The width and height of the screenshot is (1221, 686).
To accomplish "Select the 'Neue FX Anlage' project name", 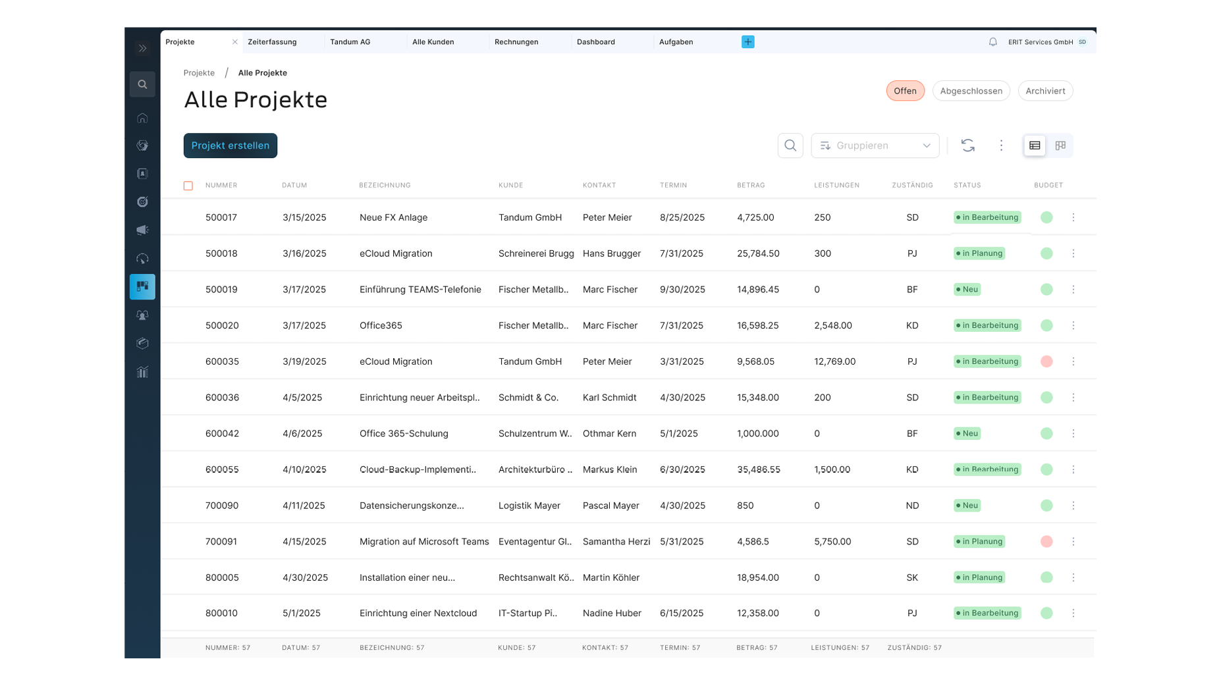I will pyautogui.click(x=393, y=217).
